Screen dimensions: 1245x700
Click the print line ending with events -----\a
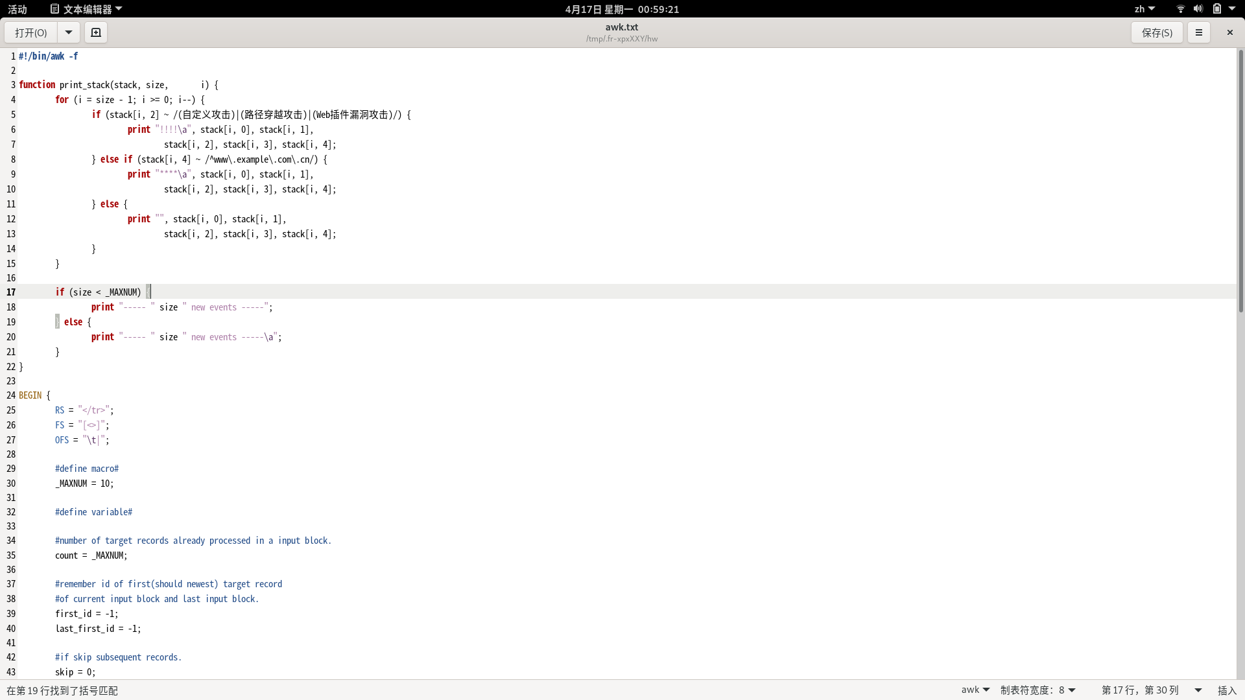pos(187,337)
